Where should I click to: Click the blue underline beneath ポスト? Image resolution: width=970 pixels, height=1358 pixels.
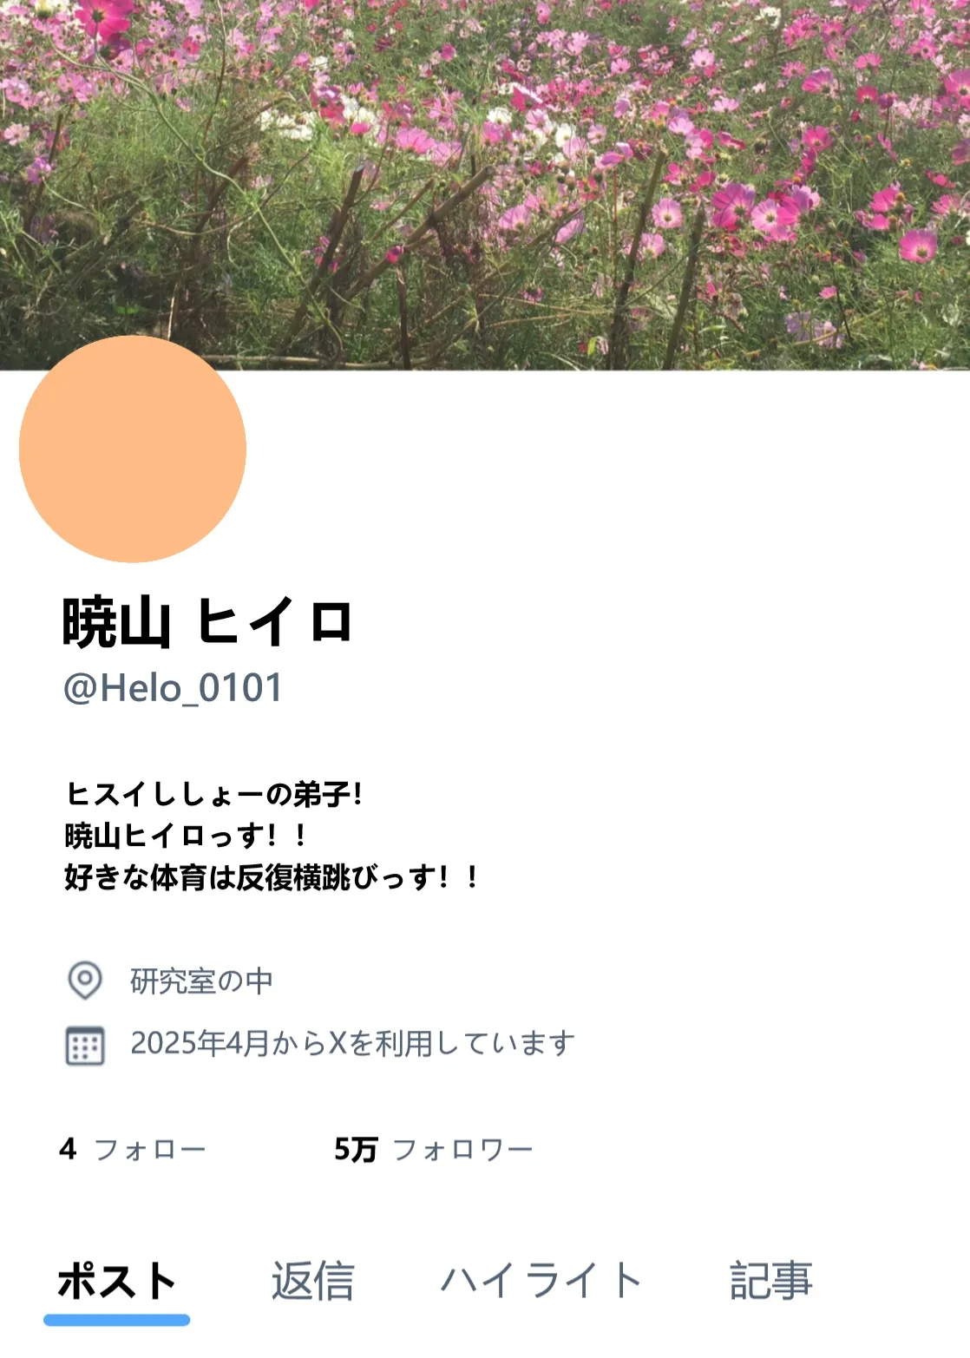pyautogui.click(x=116, y=1320)
